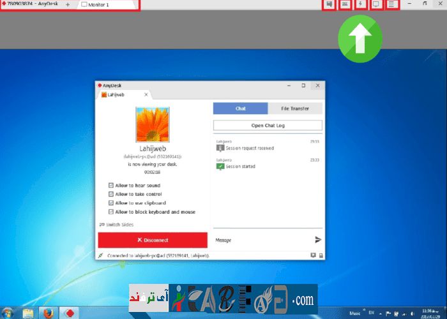This screenshot has height=319, width=447.
Task: Open the chat icon in AnyDesk toolbar
Action: coord(330,4)
